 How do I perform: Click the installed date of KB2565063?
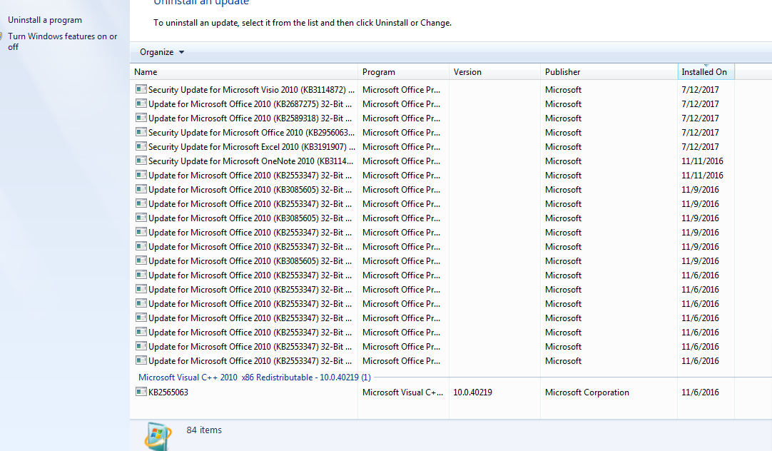click(700, 392)
